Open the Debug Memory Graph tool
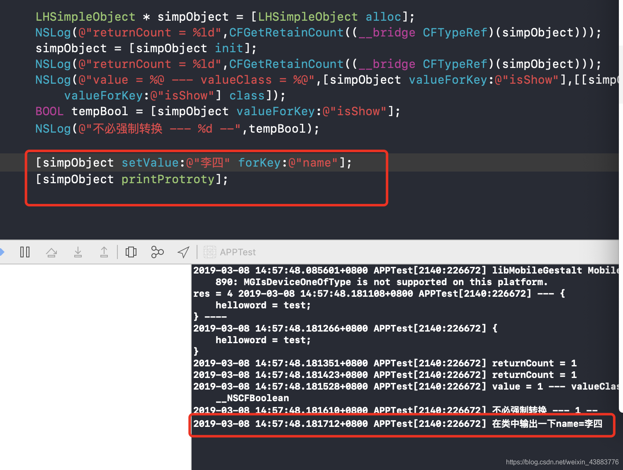 click(x=157, y=252)
